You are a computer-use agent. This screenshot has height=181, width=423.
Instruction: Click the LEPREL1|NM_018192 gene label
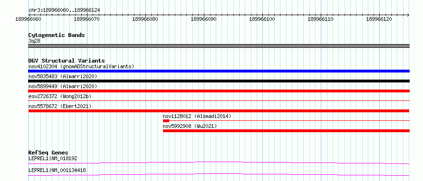[53, 158]
